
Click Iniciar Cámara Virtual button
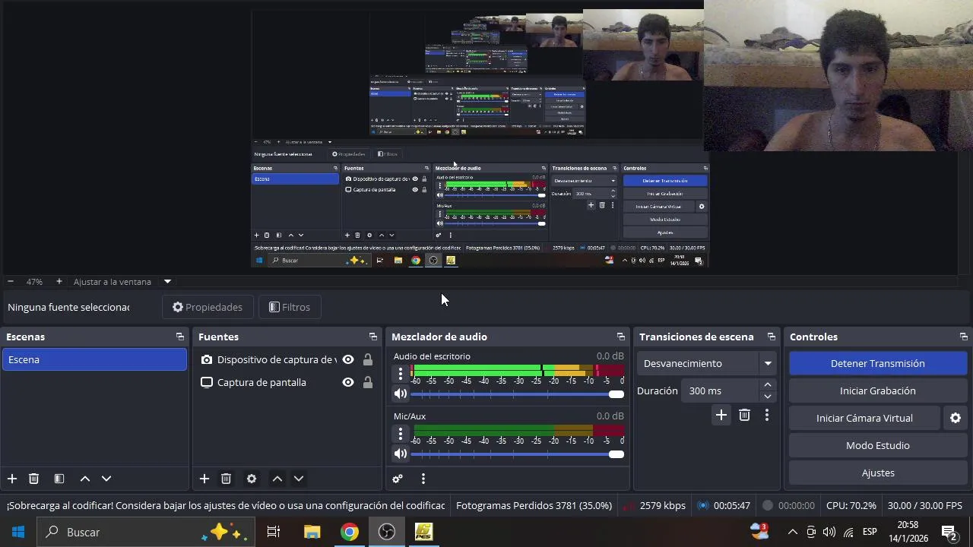click(864, 418)
